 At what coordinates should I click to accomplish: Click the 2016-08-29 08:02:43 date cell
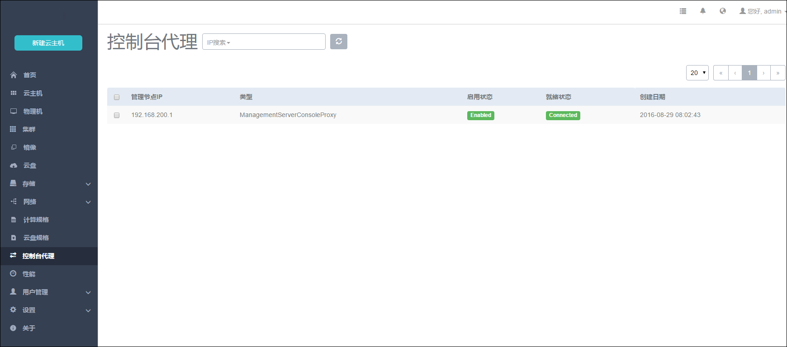[670, 115]
